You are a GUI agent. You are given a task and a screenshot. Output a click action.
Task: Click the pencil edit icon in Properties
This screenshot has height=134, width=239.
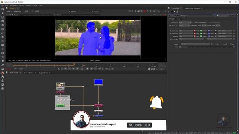177,12
